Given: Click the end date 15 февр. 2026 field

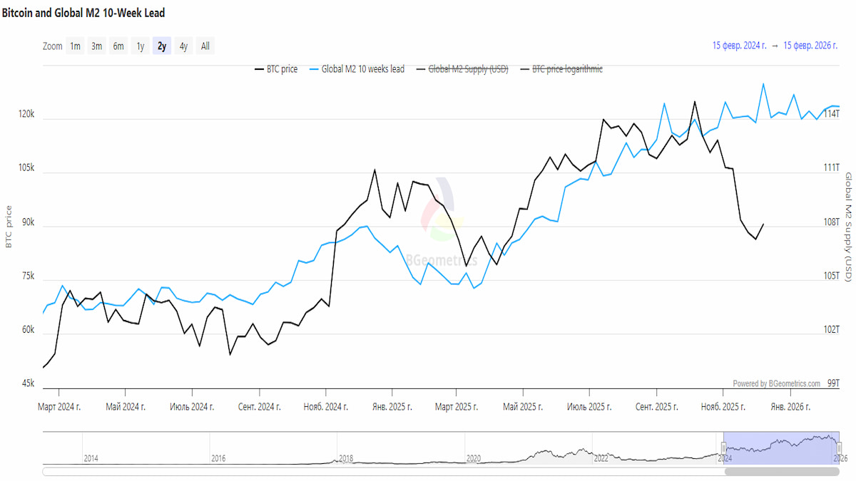Looking at the screenshot, I should pos(810,46).
